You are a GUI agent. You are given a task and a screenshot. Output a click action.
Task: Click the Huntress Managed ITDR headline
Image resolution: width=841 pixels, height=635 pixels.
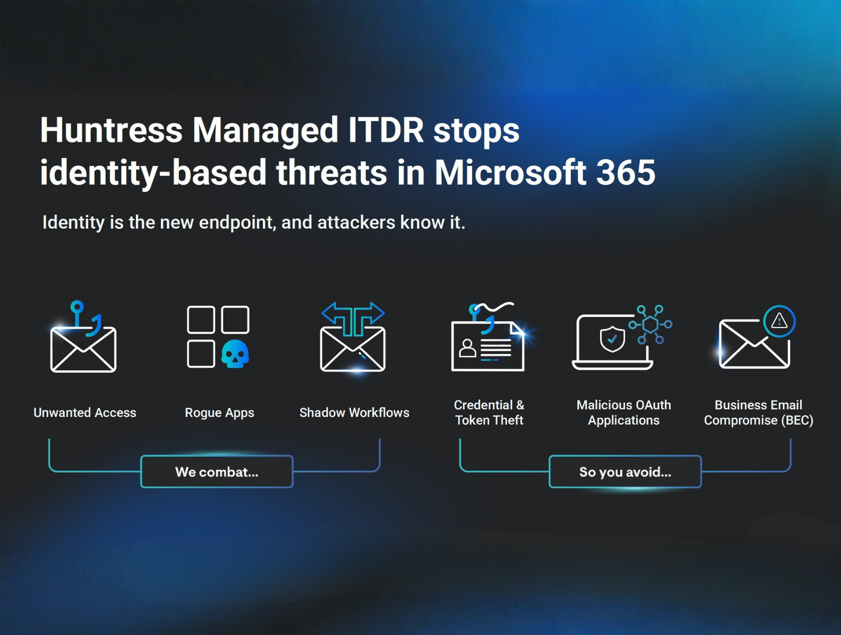(x=347, y=151)
